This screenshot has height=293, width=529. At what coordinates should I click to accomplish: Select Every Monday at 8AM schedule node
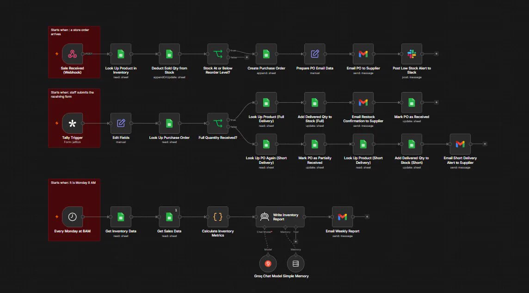point(72,217)
